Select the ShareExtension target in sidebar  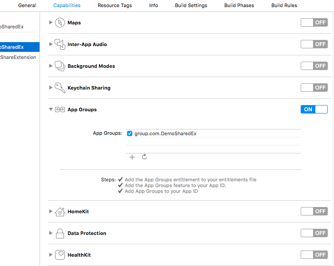click(18, 57)
